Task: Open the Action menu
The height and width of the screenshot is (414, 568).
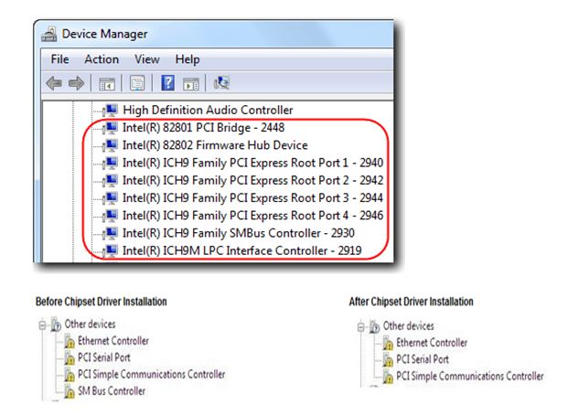Action: [102, 59]
